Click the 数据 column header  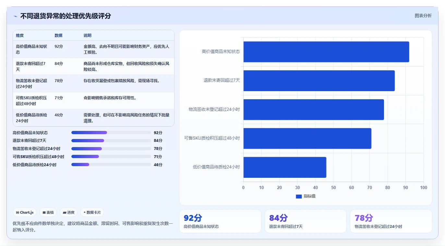59,36
